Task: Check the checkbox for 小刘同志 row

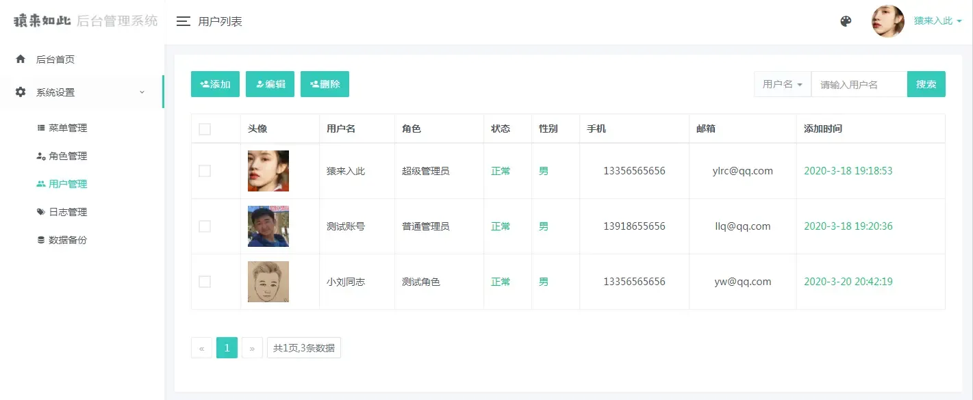Action: coord(204,281)
